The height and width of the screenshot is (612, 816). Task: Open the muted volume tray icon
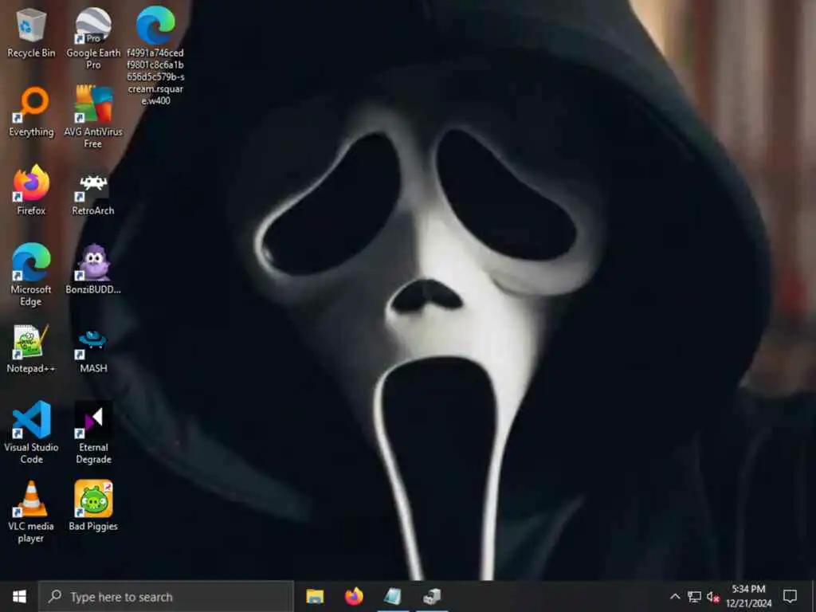(713, 596)
